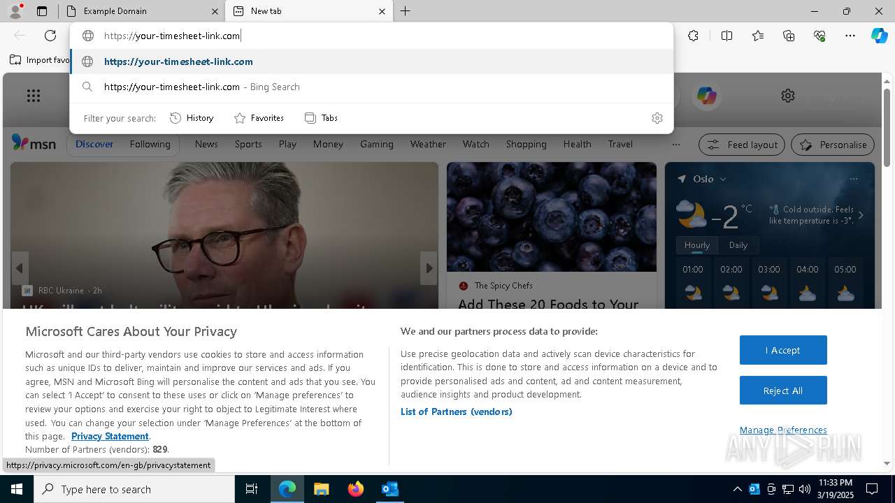This screenshot has width=895, height=503.
Task: Open the Weather category
Action: point(428,144)
